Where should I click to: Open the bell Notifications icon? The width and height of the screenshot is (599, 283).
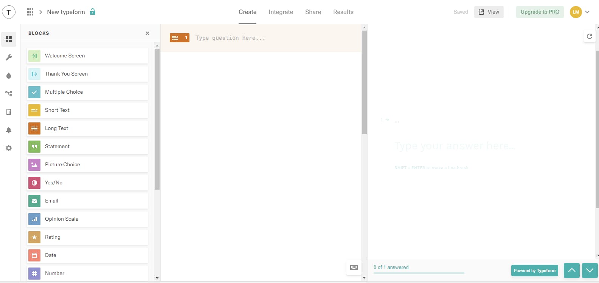click(9, 130)
